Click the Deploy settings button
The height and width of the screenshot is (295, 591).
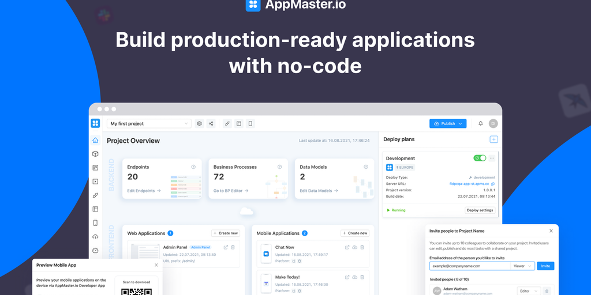click(480, 210)
